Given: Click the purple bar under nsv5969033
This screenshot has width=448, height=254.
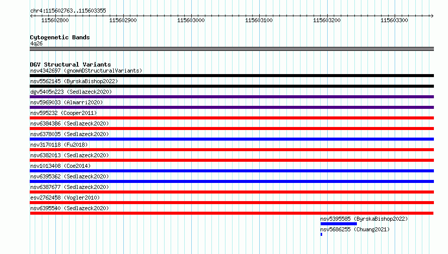Looking at the screenshot, I should [x=232, y=107].
